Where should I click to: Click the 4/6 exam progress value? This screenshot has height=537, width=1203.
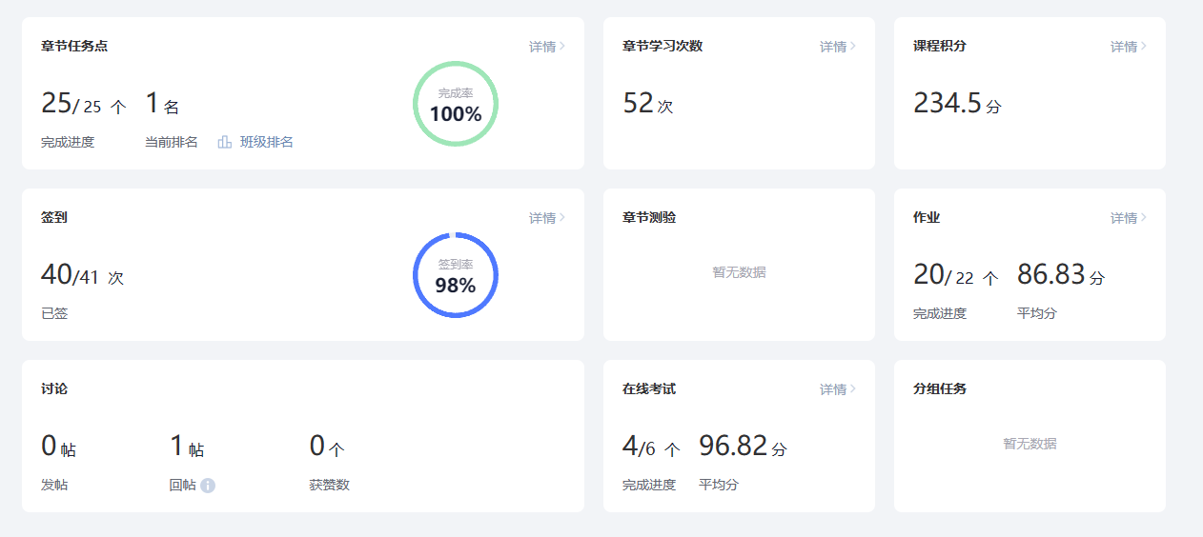(x=651, y=447)
